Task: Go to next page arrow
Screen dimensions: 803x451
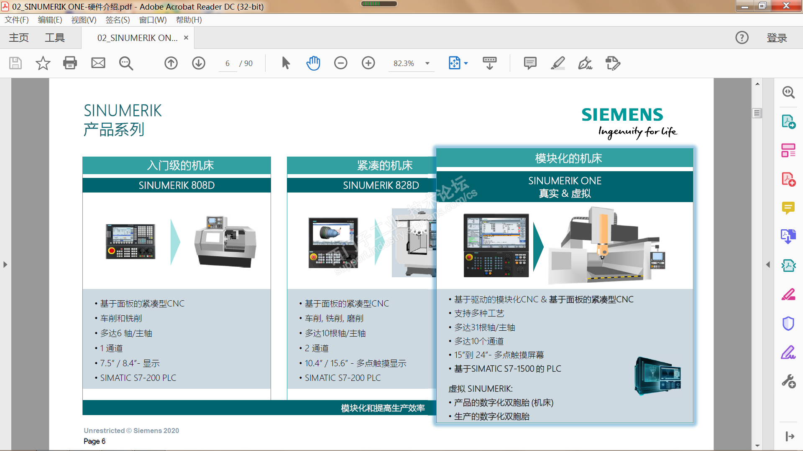Action: (199, 63)
